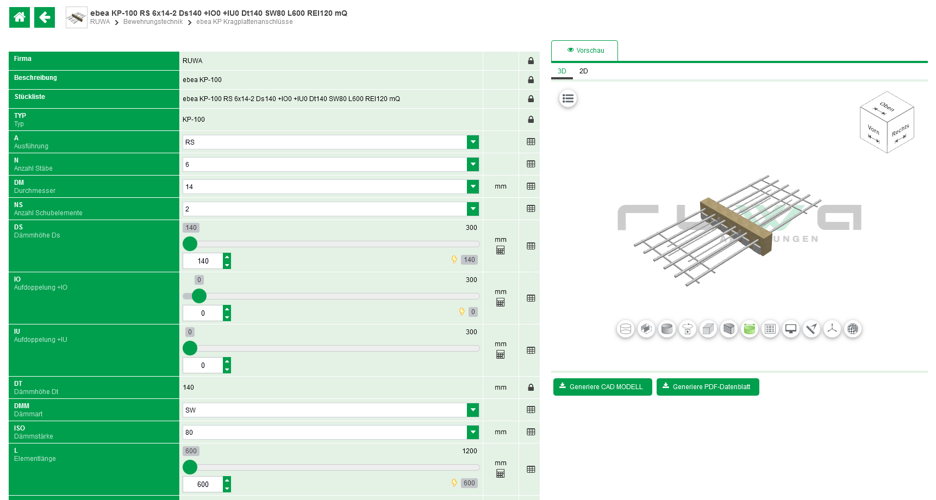Go back using the arrow button
Viewport: 936px width, 500px height.
point(45,17)
